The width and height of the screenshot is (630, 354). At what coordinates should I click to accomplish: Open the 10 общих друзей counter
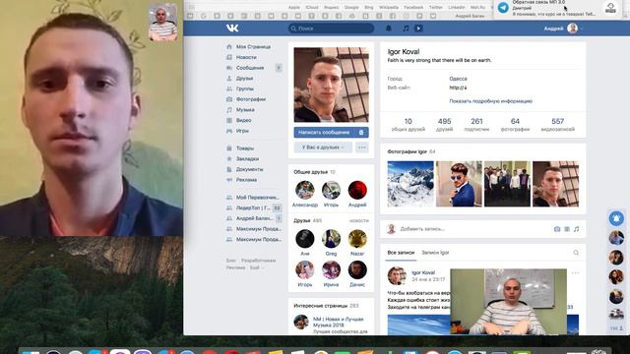click(x=409, y=125)
